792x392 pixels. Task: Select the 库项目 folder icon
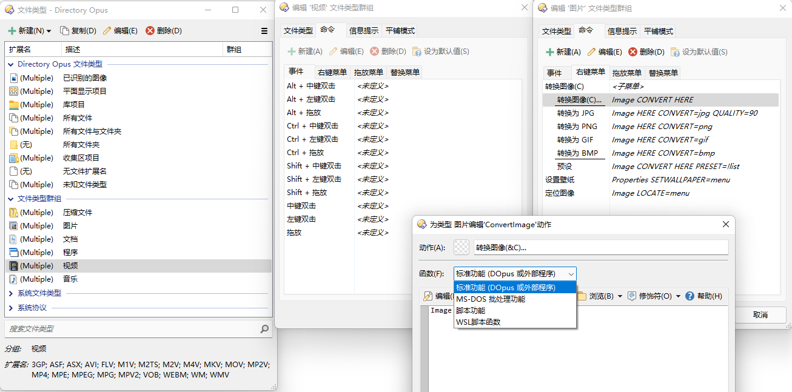coord(14,105)
